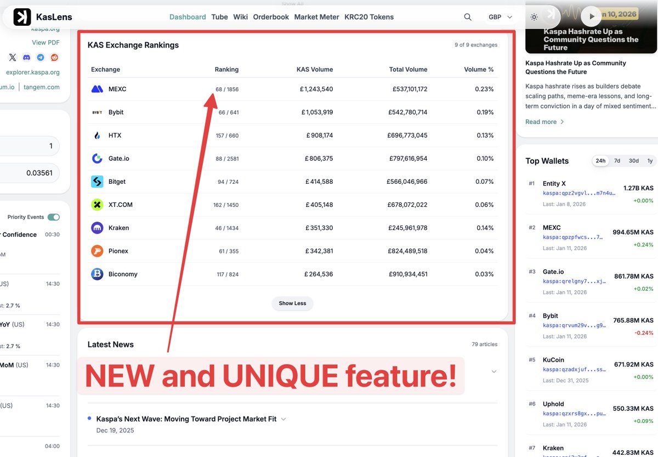Open explorer.kaspa.org link
The width and height of the screenshot is (658, 457).
[x=33, y=72]
